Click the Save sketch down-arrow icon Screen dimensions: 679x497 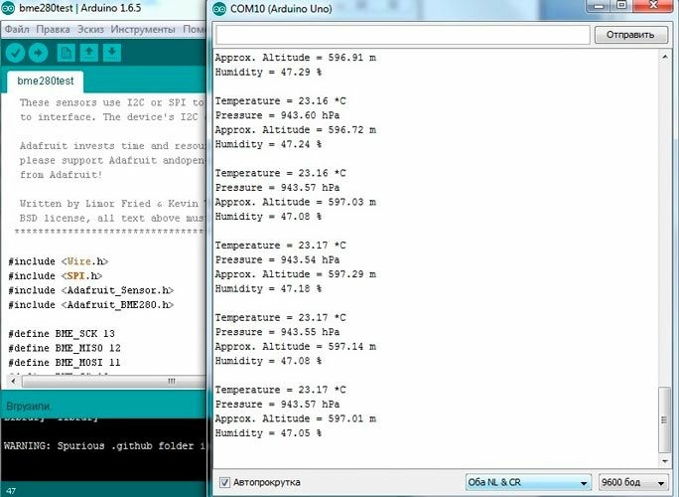point(112,53)
